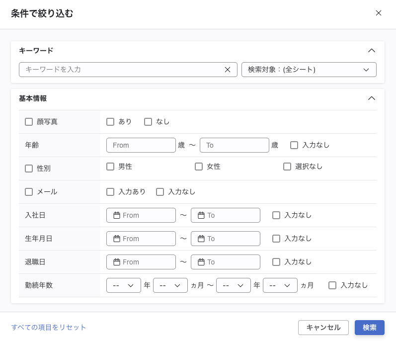Screen dimensions: 396x341
Task: Open 勤続年数 starting 年 dropdown
Action: coord(124,285)
